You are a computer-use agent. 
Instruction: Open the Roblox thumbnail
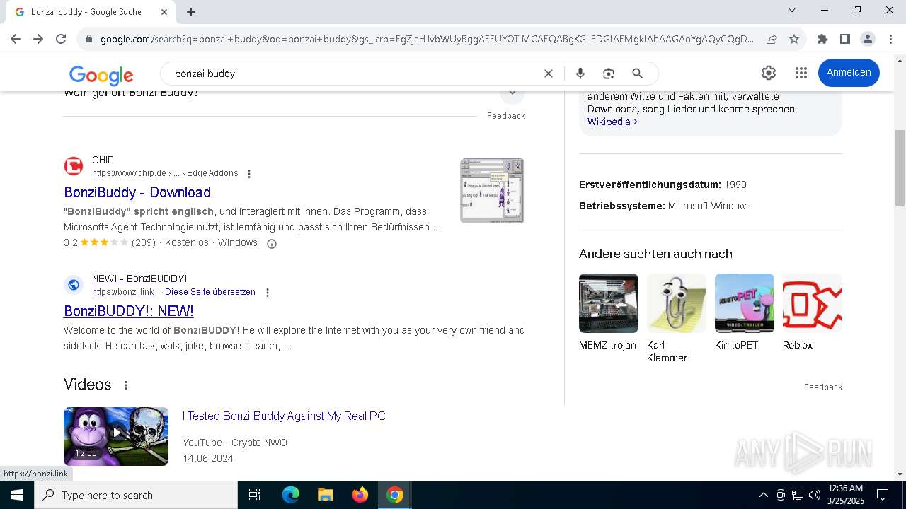coord(813,303)
